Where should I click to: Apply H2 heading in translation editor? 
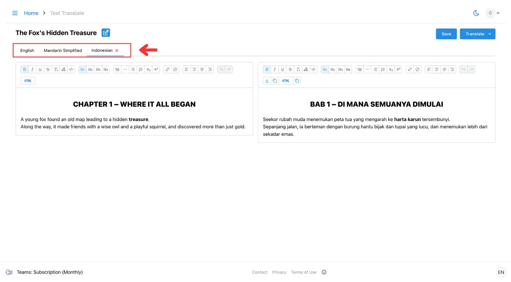pos(333,70)
